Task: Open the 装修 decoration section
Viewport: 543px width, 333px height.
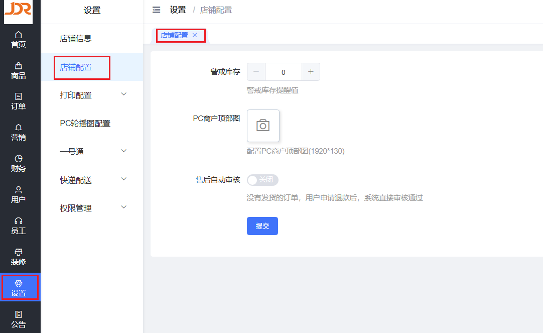Action: (x=19, y=258)
